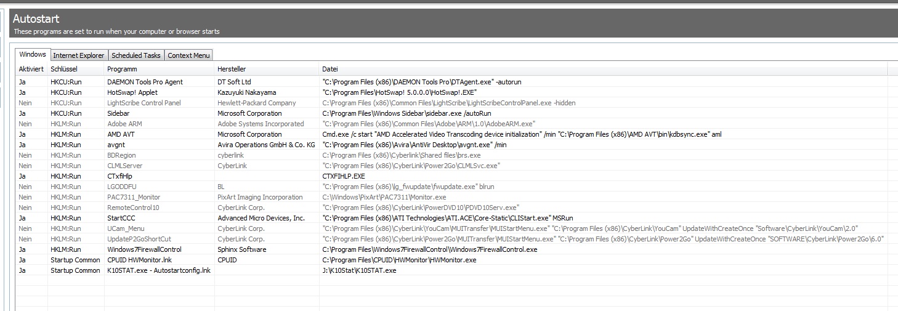Screen dimensions: 898x311
Task: Sort by the Hersteller column header
Action: click(x=267, y=69)
